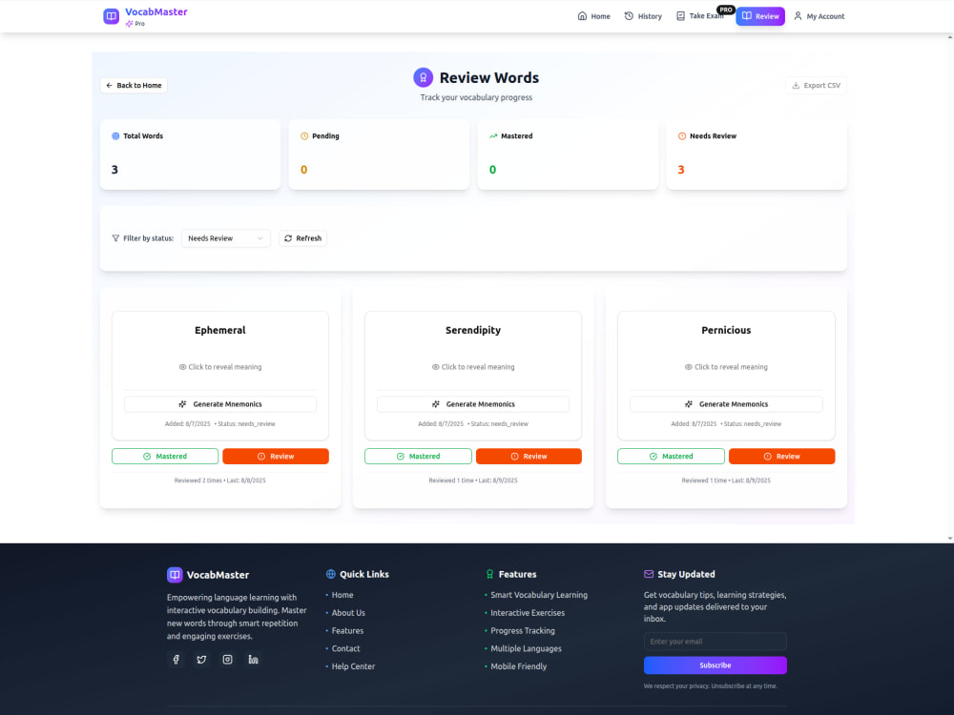
Task: Open the Twitter social link in footer
Action: tap(201, 659)
